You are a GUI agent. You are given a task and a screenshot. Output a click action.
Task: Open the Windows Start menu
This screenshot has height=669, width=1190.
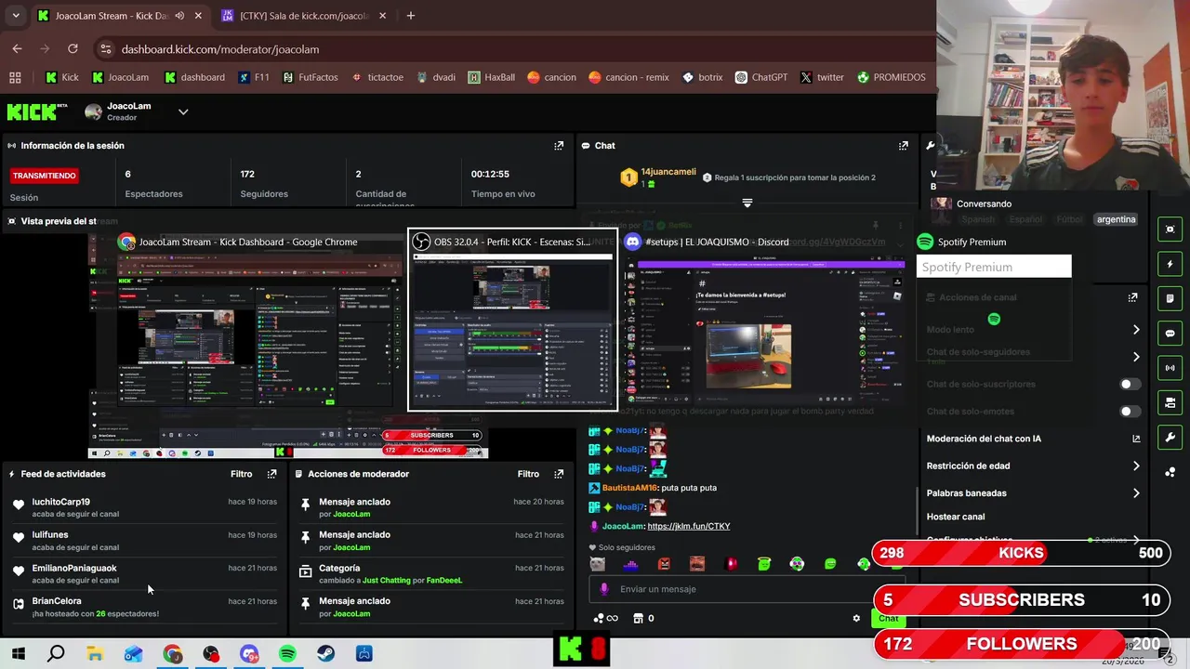[18, 654]
